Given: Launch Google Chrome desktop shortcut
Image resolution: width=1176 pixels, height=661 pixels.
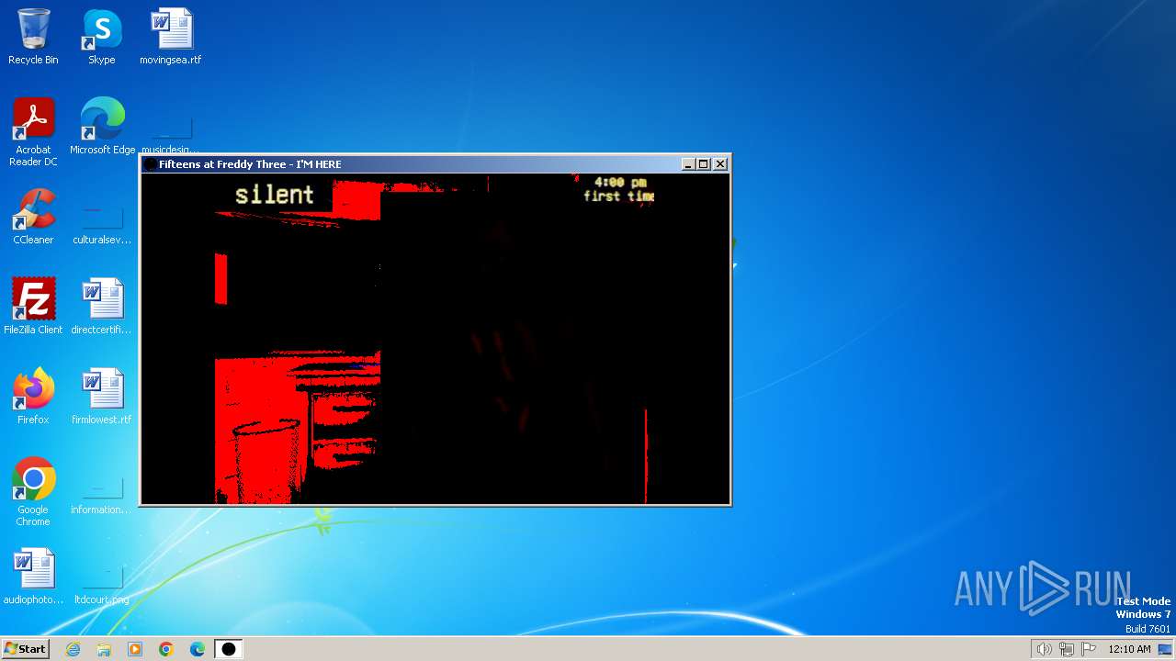Looking at the screenshot, I should point(33,492).
